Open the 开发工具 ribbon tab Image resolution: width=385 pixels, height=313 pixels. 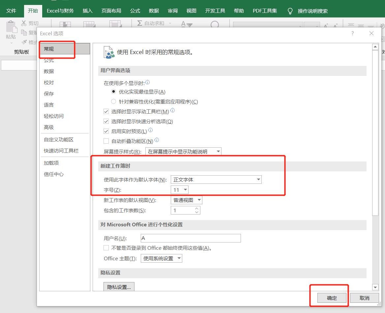point(215,10)
